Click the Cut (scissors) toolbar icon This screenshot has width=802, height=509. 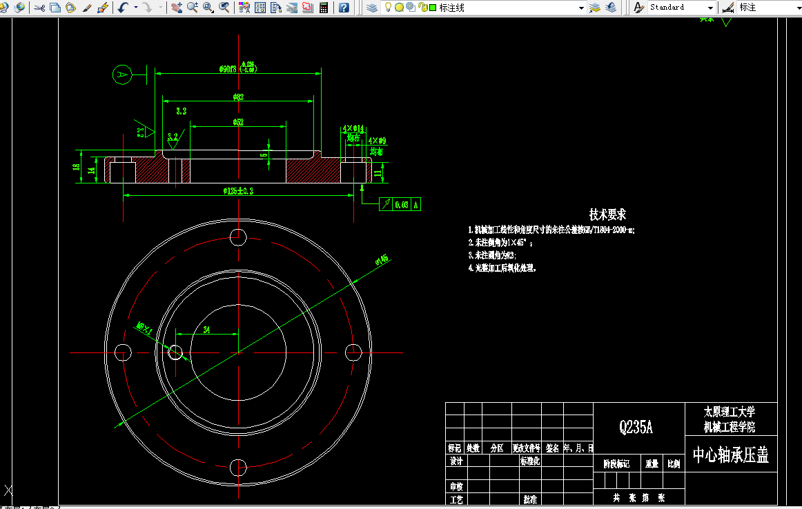(x=39, y=7)
